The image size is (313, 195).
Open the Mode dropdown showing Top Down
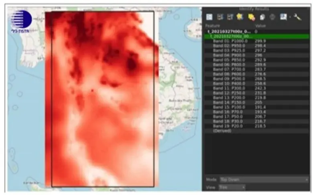click(x=263, y=179)
